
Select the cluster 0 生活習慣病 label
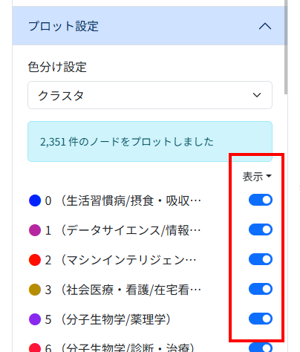pyautogui.click(x=123, y=201)
